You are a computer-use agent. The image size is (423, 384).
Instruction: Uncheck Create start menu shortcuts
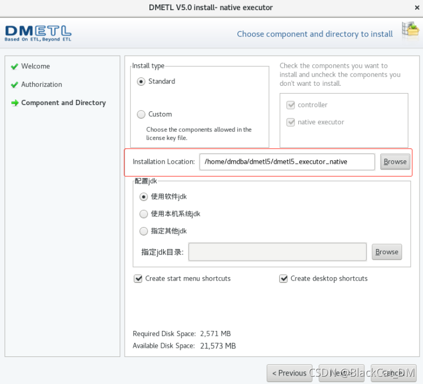(138, 278)
